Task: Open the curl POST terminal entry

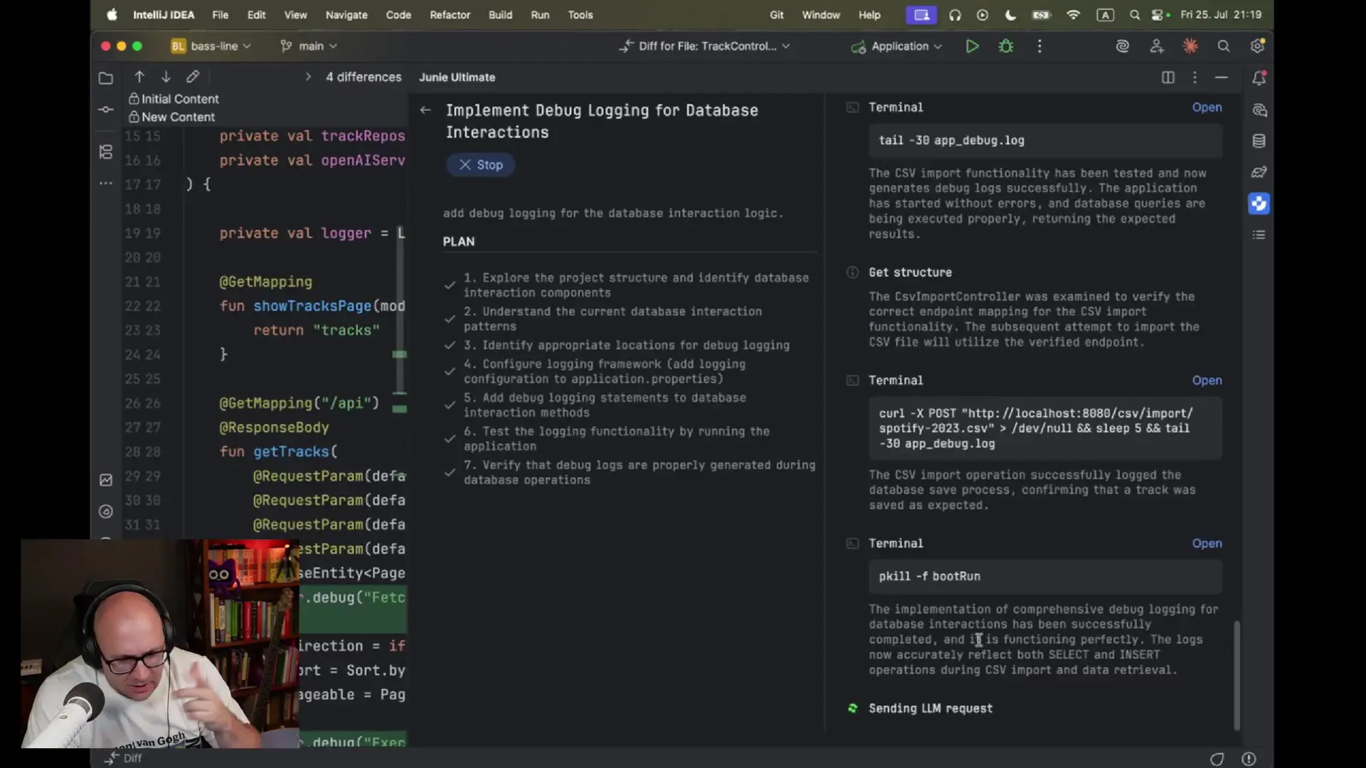Action: (x=1207, y=380)
